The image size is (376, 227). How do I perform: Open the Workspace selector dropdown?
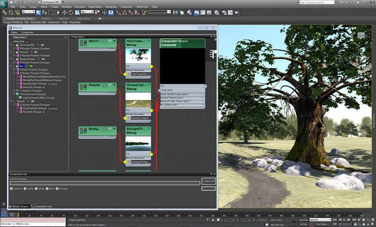click(x=52, y=2)
